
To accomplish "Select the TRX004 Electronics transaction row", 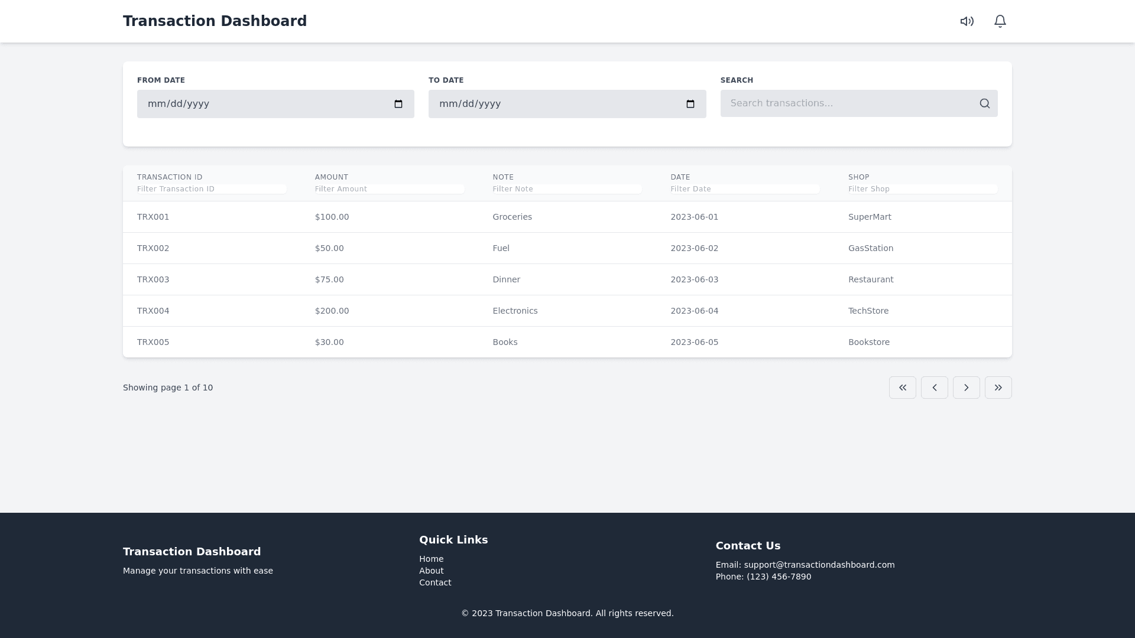I will (x=567, y=311).
